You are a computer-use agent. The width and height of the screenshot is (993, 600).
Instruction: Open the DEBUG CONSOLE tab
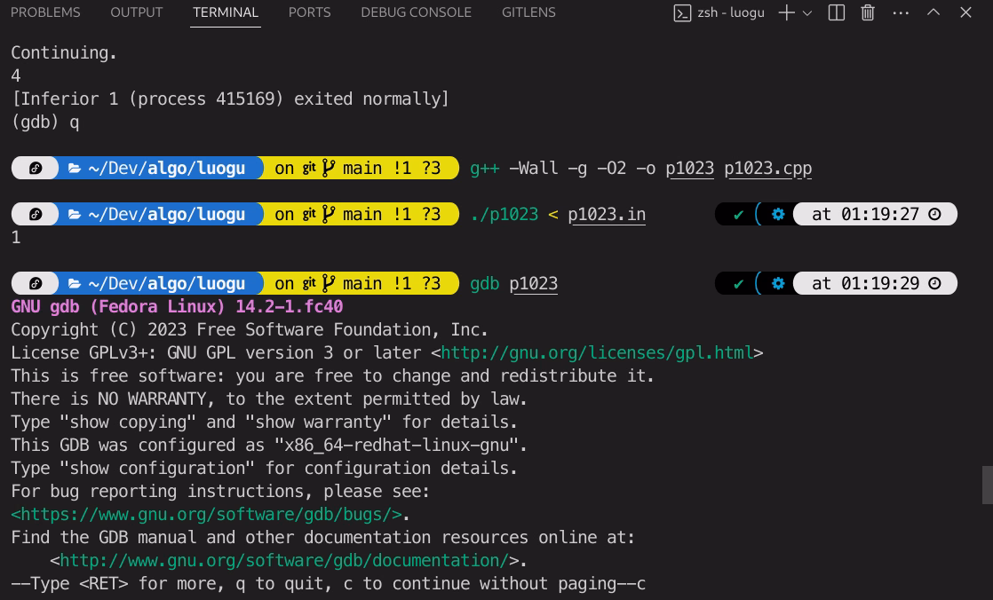pos(416,12)
